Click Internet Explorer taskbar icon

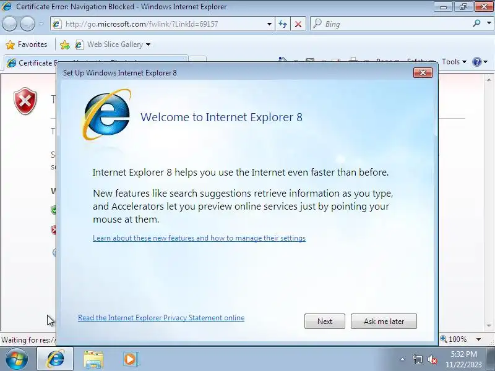[55, 359]
